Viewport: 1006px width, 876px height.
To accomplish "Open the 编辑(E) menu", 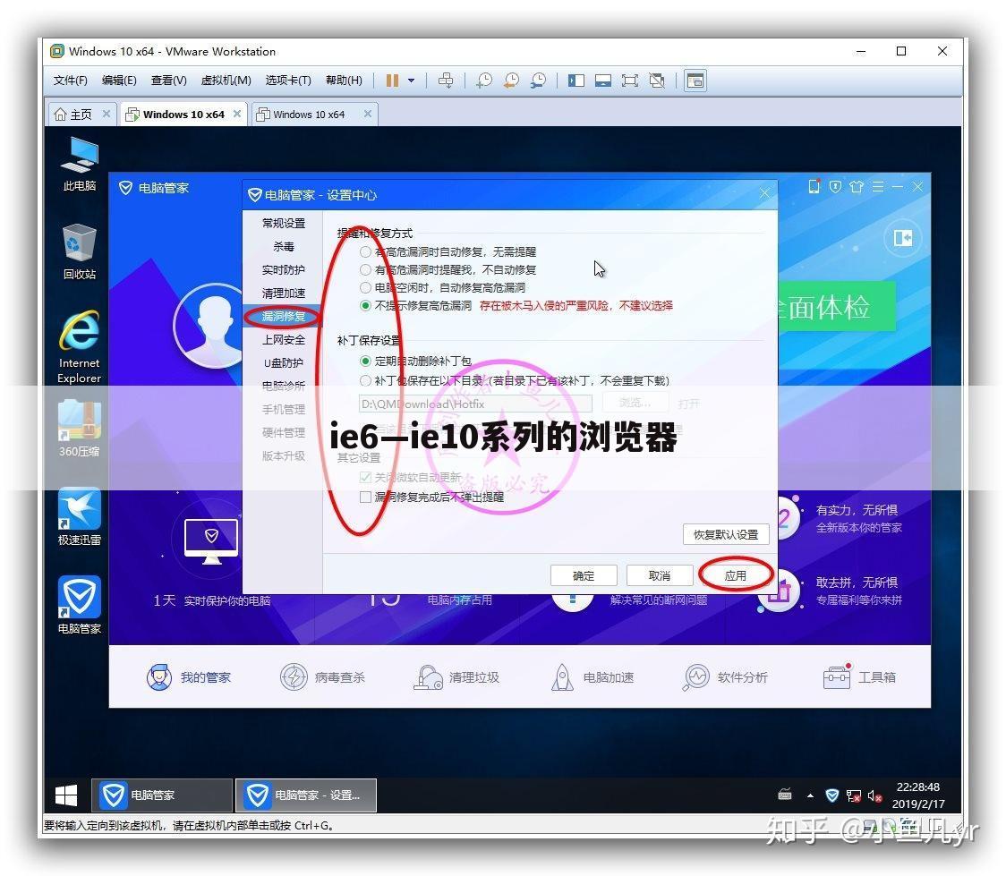I will point(119,81).
